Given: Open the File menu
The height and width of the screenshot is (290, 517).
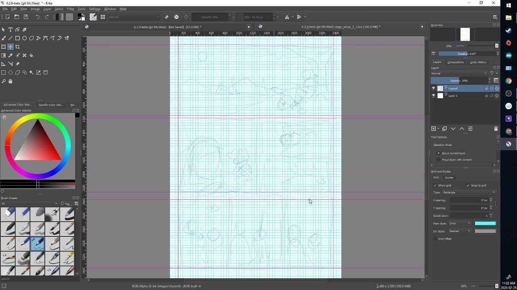Looking at the screenshot, I should [x=5, y=9].
